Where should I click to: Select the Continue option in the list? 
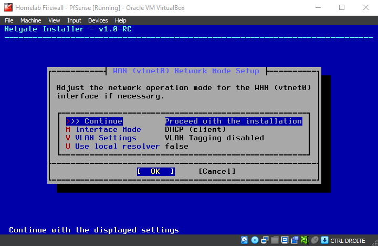coord(94,121)
